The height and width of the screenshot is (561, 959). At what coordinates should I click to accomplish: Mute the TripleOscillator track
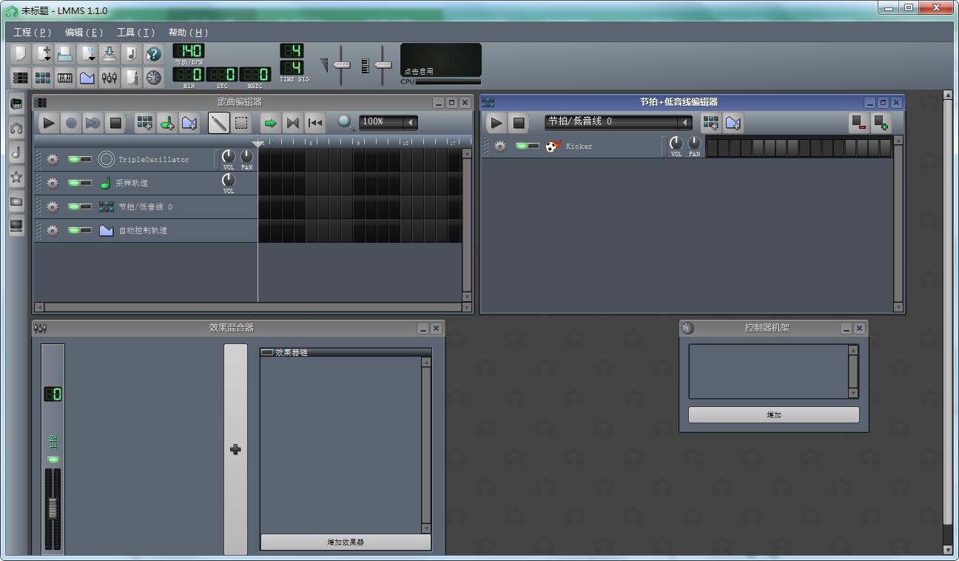point(73,159)
